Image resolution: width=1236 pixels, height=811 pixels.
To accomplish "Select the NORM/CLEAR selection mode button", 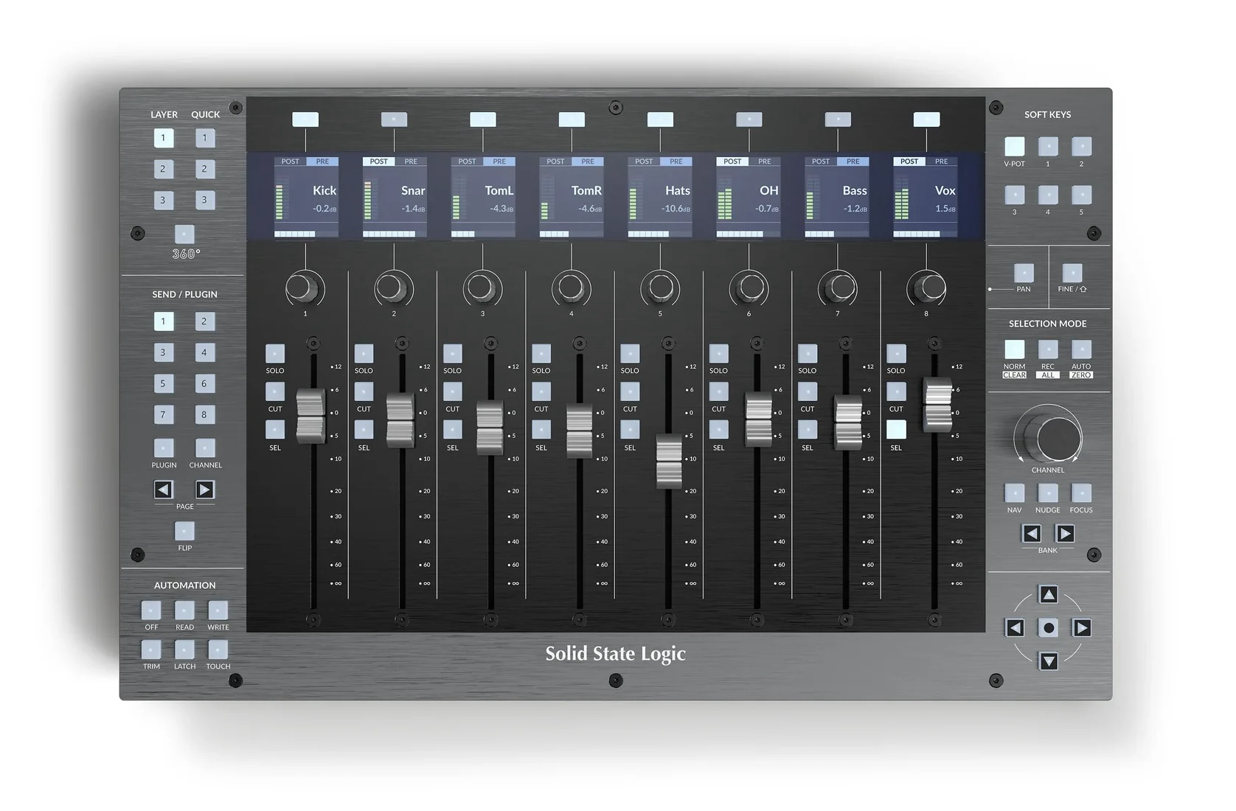I will 1015,349.
